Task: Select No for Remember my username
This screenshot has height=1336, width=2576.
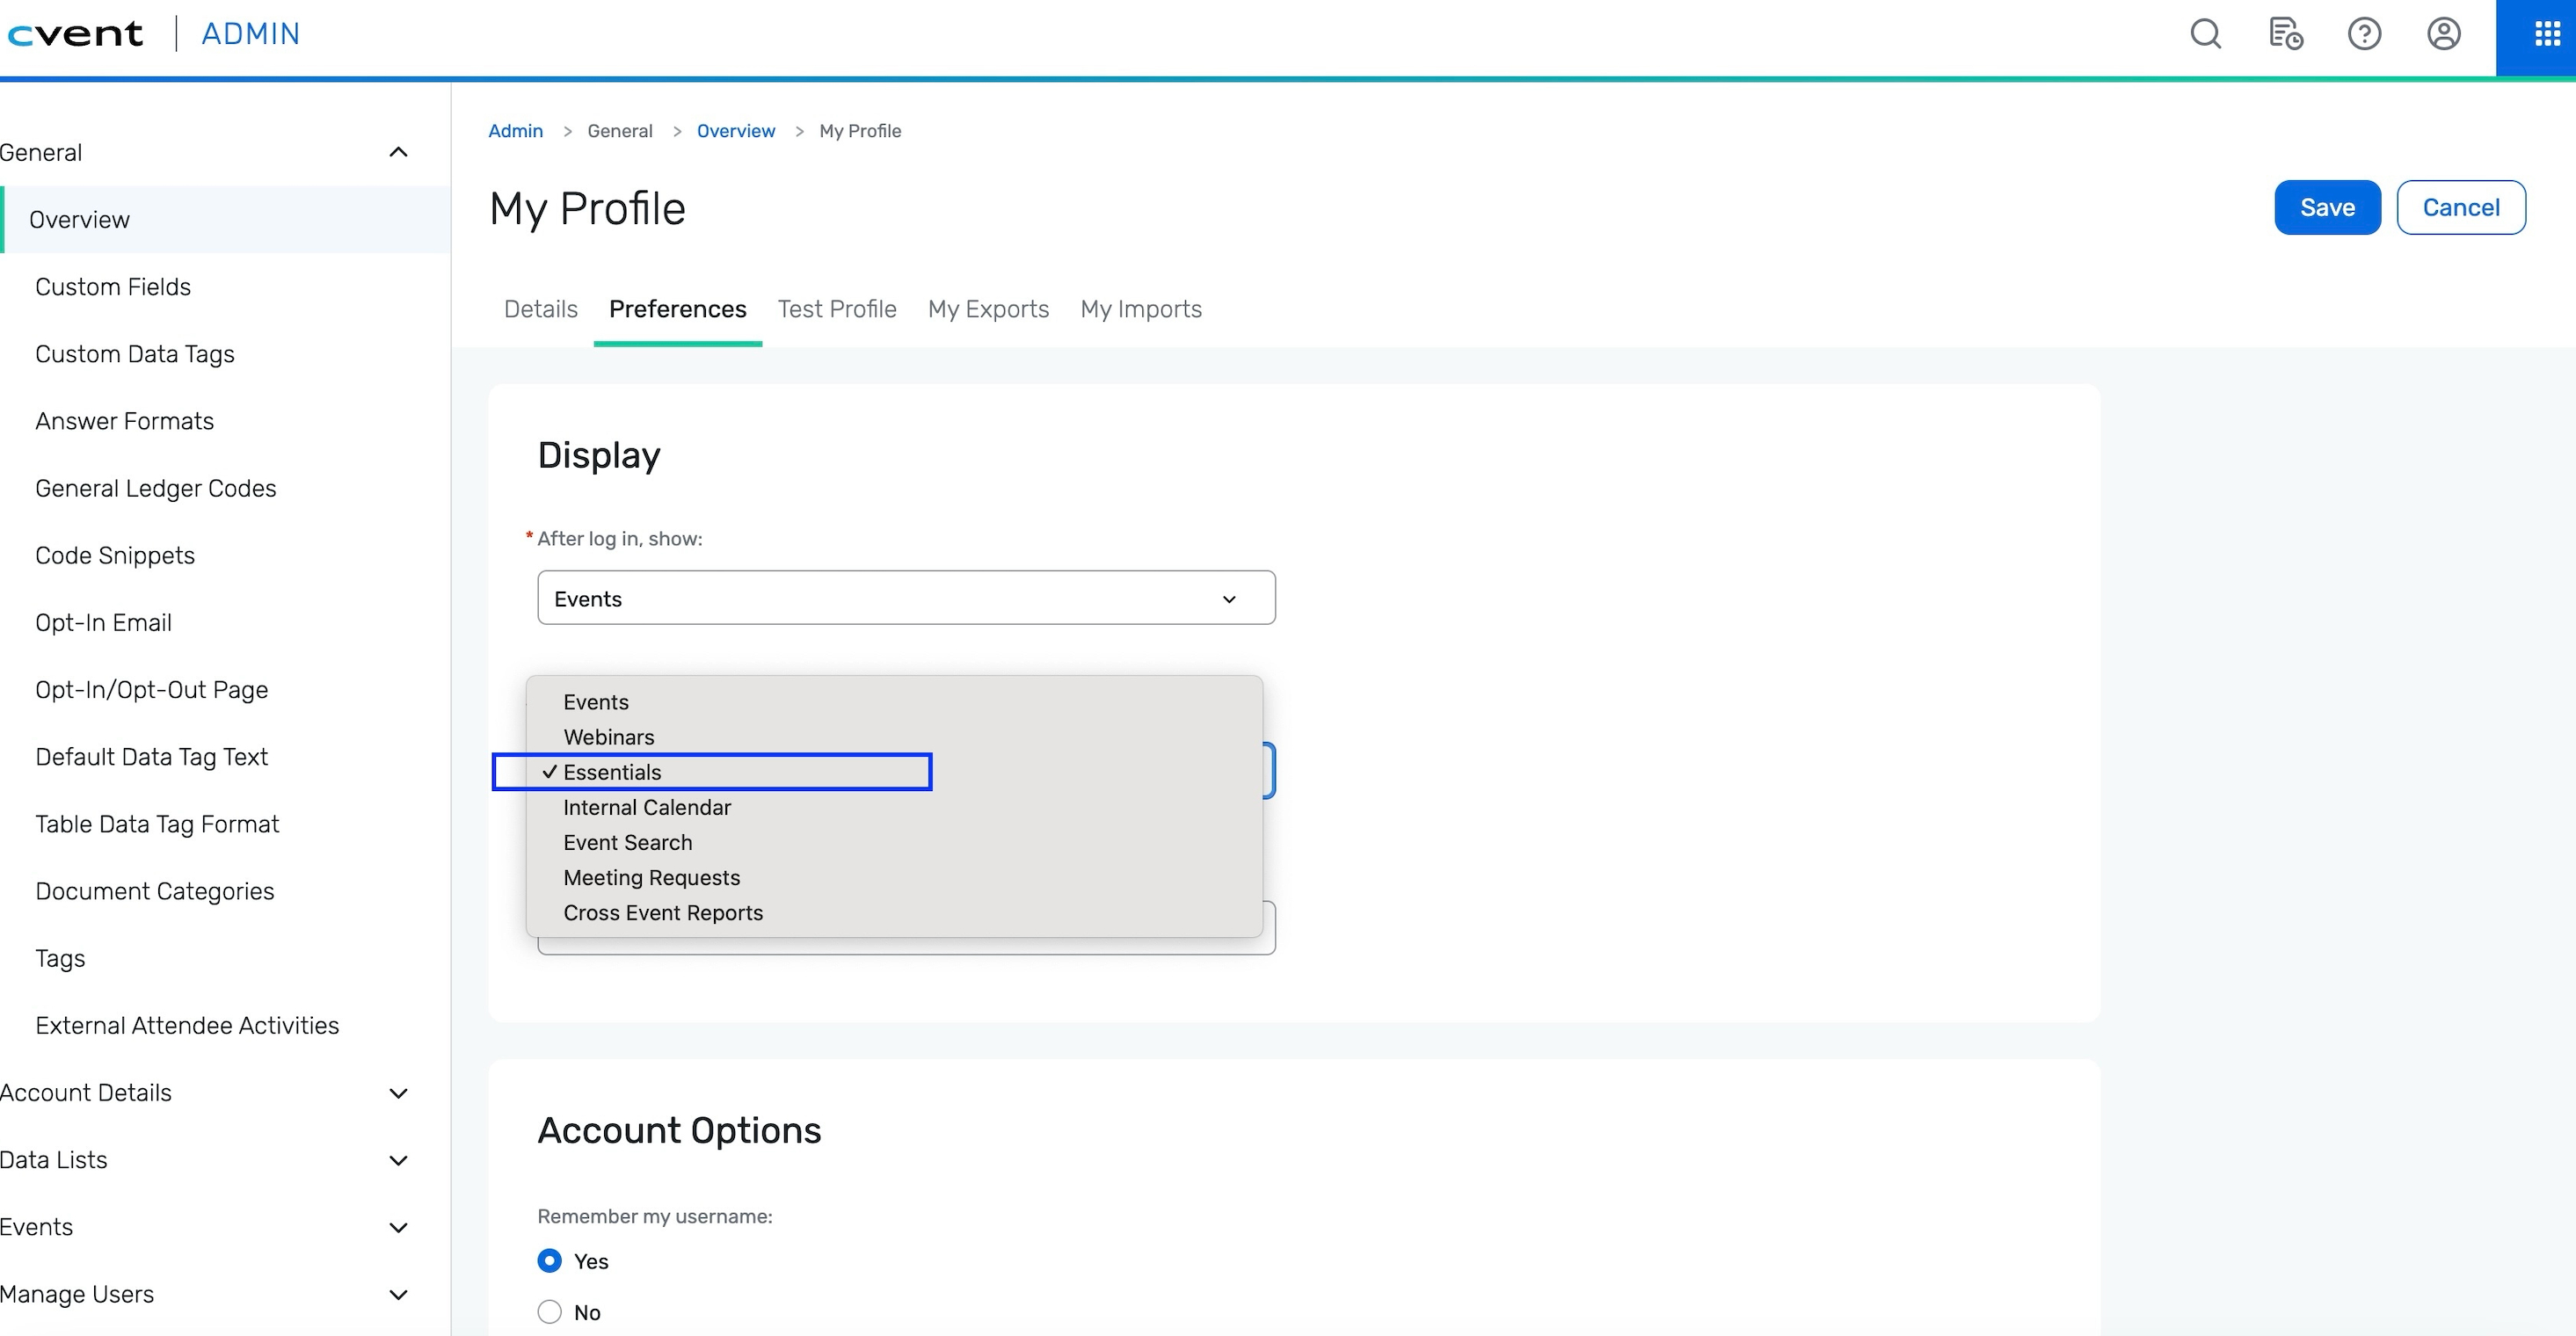Action: tap(549, 1312)
